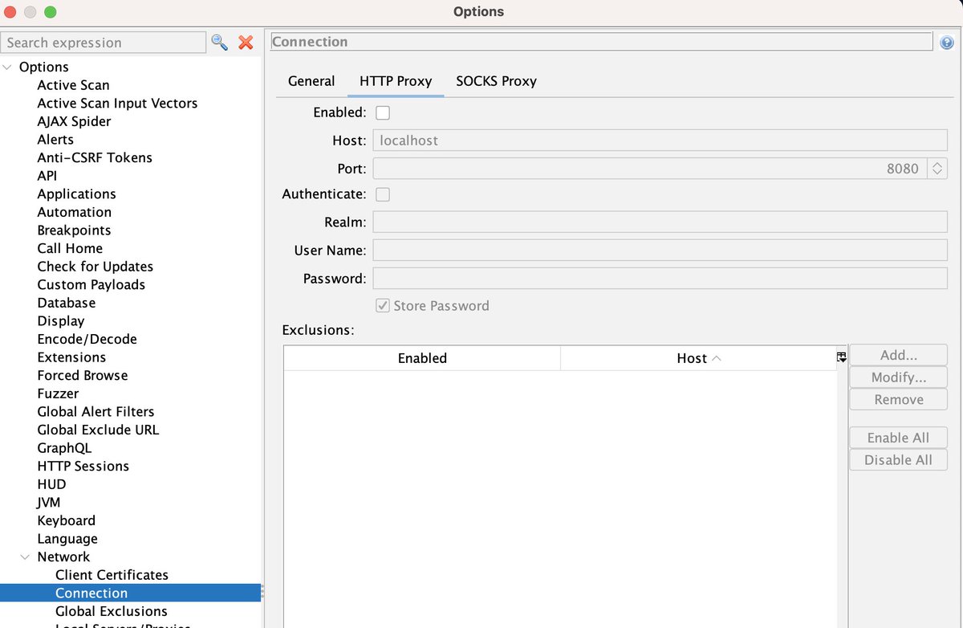Open Forced Browse options
The height and width of the screenshot is (628, 963).
[x=83, y=375]
